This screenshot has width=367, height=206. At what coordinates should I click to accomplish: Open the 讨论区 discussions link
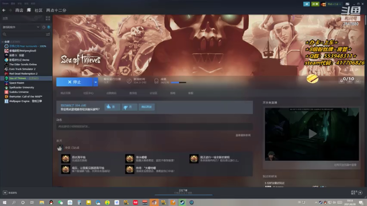(x=153, y=93)
